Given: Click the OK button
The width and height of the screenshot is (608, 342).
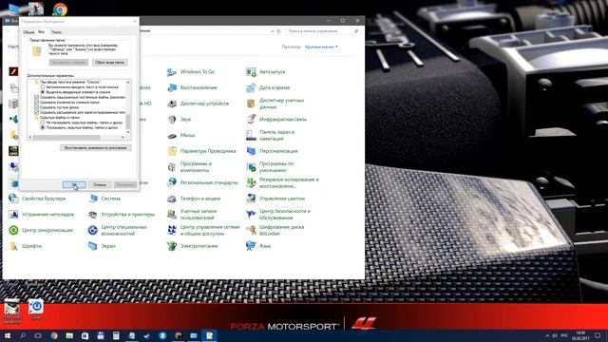Looking at the screenshot, I should pos(74,185).
